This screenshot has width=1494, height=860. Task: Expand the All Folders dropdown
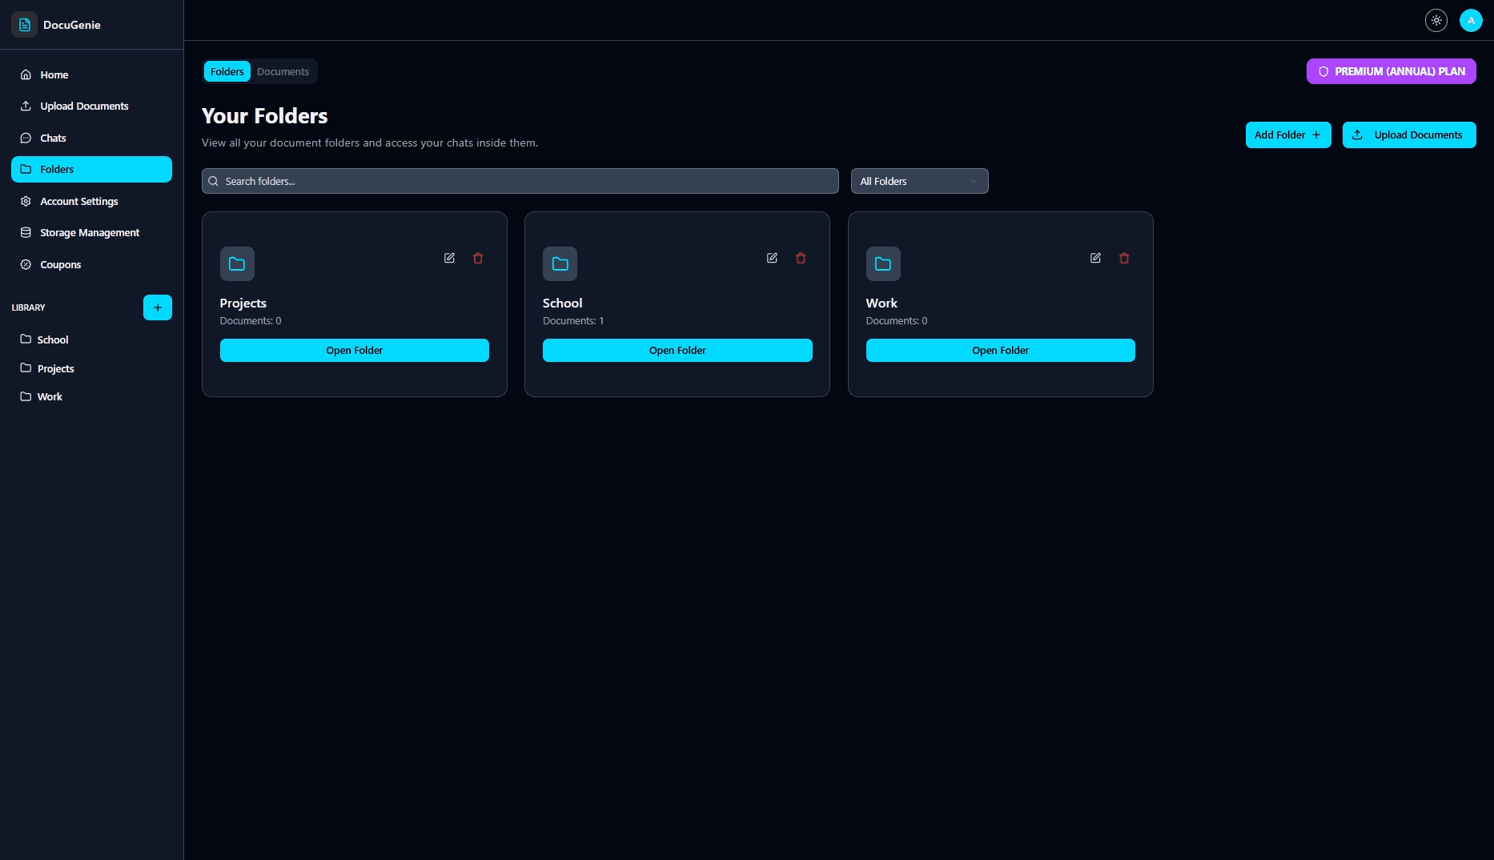click(919, 181)
